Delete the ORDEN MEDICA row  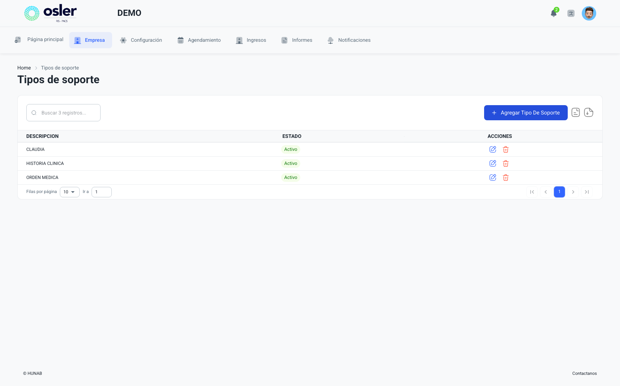[x=506, y=178]
